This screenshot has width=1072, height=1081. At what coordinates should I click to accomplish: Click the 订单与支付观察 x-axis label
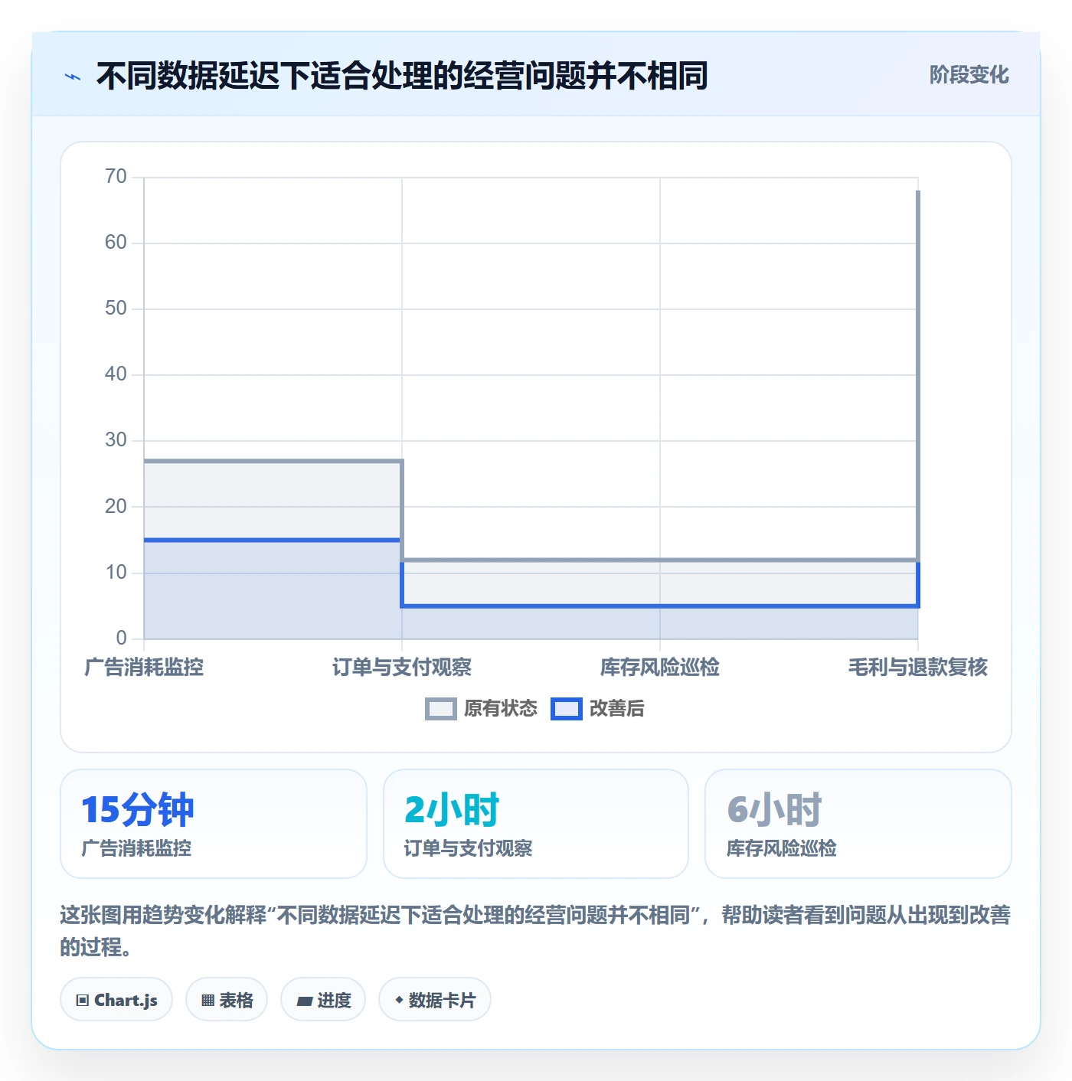pos(402,668)
